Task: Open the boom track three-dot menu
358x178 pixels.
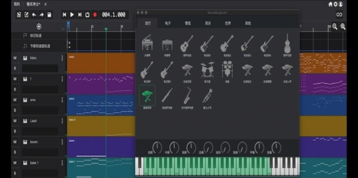Action: point(62,142)
